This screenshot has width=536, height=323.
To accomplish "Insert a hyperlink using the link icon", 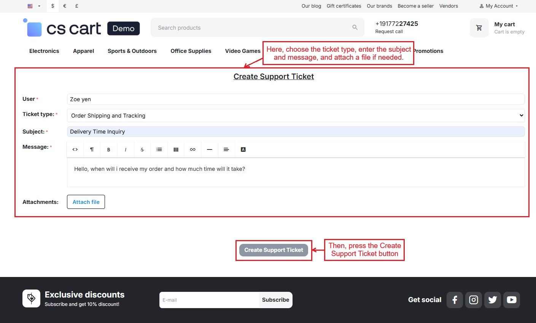I will (192, 150).
